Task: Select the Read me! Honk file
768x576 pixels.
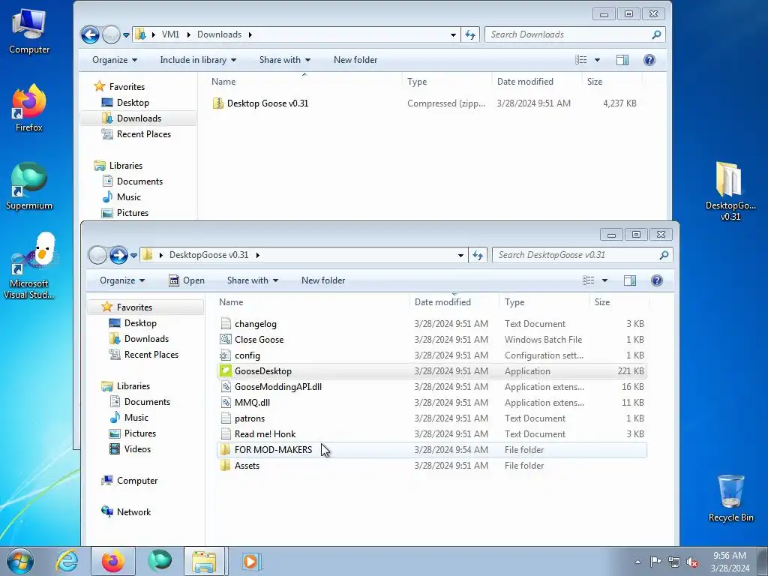Action: pyautogui.click(x=431, y=434)
